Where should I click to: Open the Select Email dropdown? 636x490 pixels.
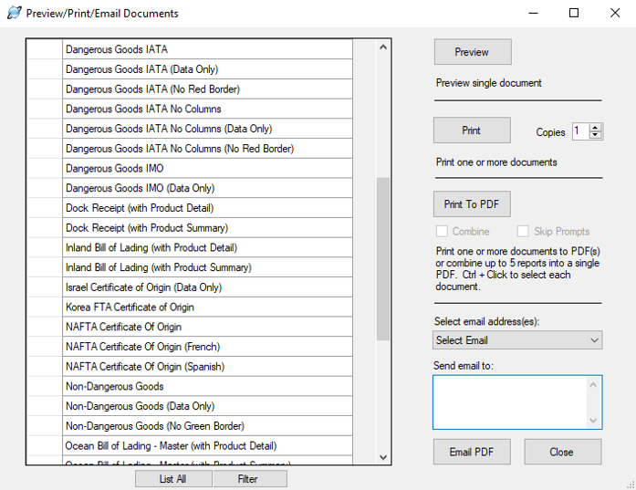tap(517, 340)
